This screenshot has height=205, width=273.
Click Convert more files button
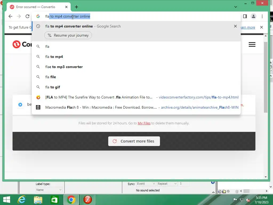[x=134, y=141]
